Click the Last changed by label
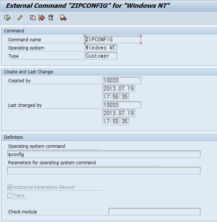 [25, 105]
